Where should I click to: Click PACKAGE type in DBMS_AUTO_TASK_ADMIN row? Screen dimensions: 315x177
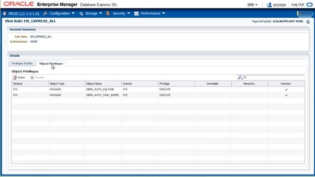click(55, 95)
